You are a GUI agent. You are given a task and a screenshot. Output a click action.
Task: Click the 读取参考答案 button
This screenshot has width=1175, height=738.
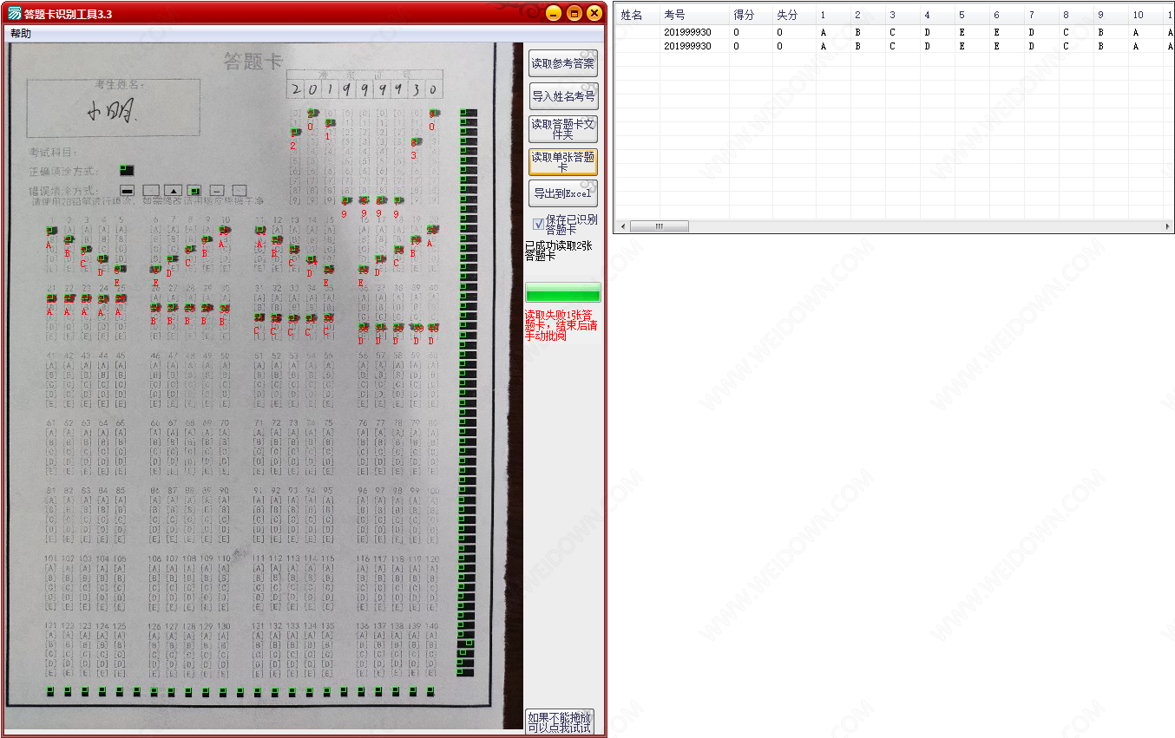(x=563, y=63)
